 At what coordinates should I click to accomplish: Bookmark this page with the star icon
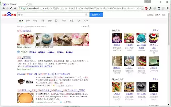(142, 8)
